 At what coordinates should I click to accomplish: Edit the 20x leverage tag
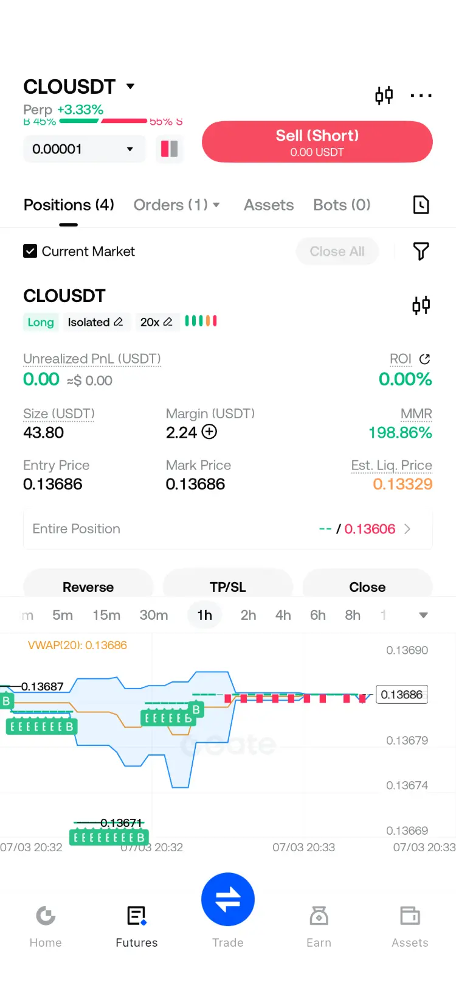click(156, 322)
